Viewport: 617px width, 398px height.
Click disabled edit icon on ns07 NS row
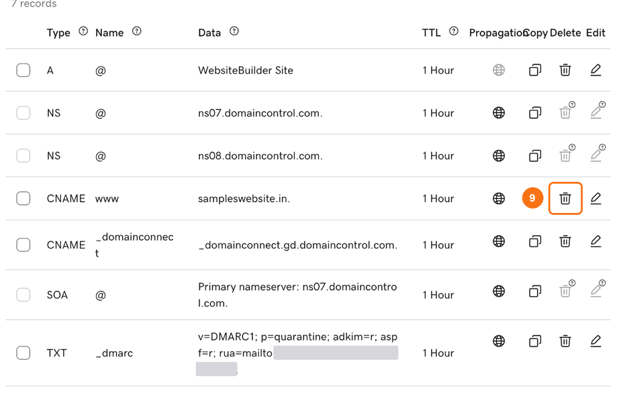coord(596,113)
